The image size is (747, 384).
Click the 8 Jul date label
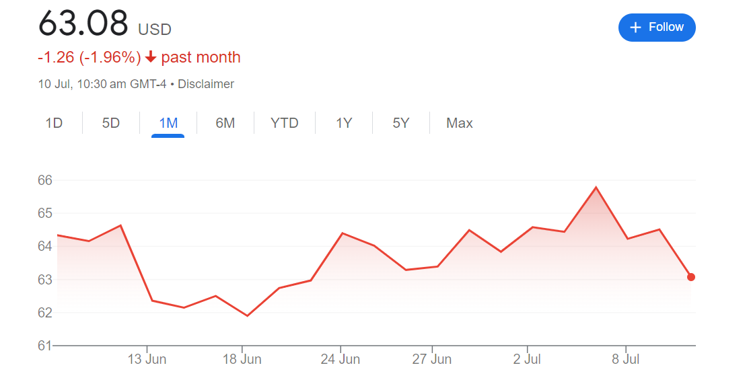tap(625, 360)
